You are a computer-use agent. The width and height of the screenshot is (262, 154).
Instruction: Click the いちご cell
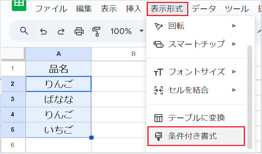click(x=58, y=130)
